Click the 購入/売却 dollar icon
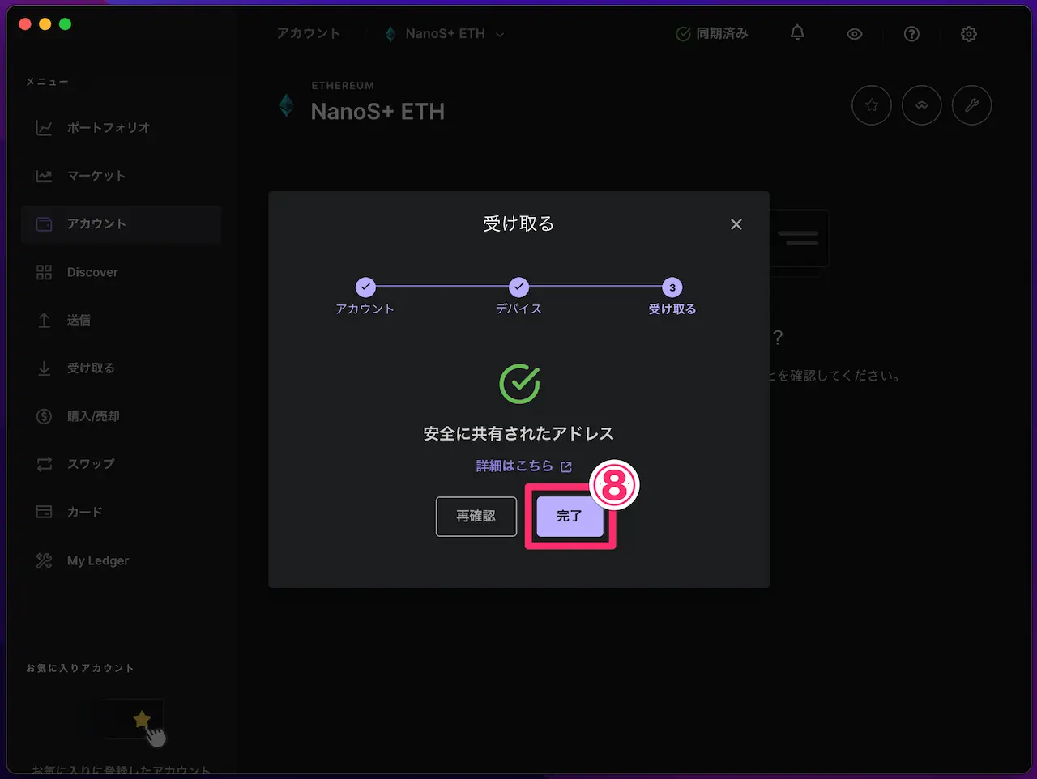 coord(45,416)
